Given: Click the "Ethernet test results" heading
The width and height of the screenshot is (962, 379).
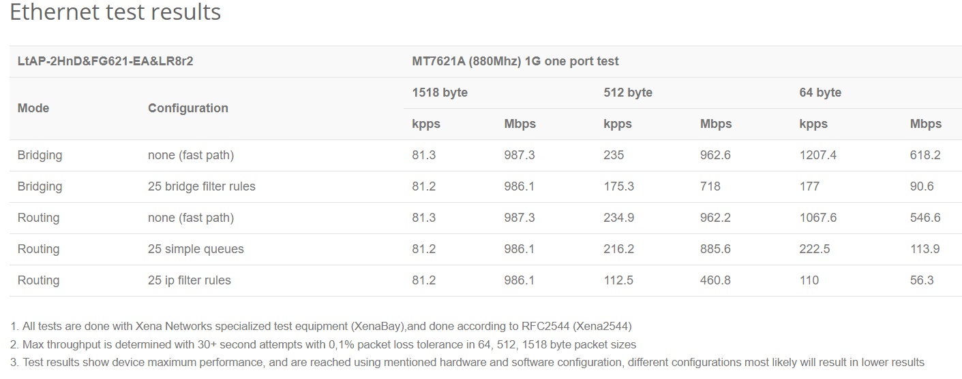Looking at the screenshot, I should (x=115, y=12).
